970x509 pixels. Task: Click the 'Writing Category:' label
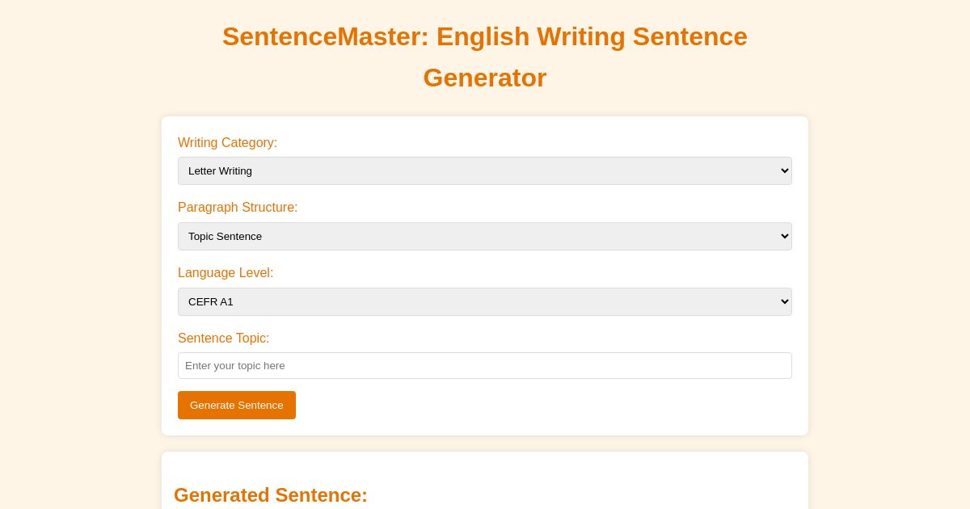click(227, 143)
